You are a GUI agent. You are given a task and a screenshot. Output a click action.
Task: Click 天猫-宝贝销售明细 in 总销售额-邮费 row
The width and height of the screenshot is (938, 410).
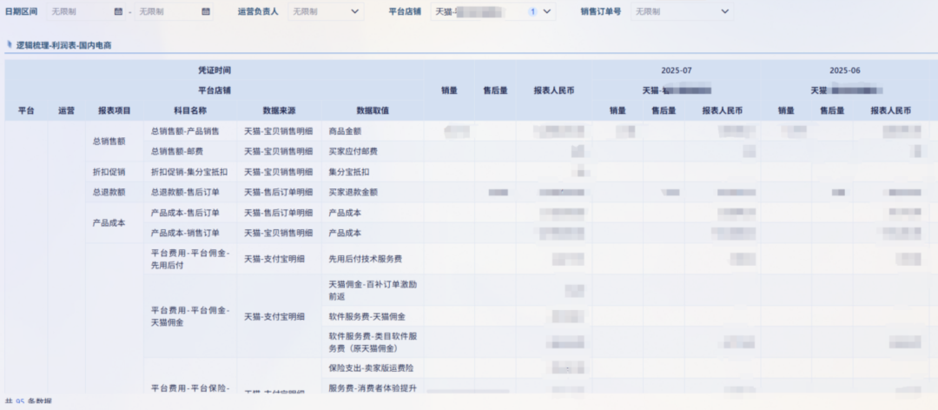[x=279, y=151]
